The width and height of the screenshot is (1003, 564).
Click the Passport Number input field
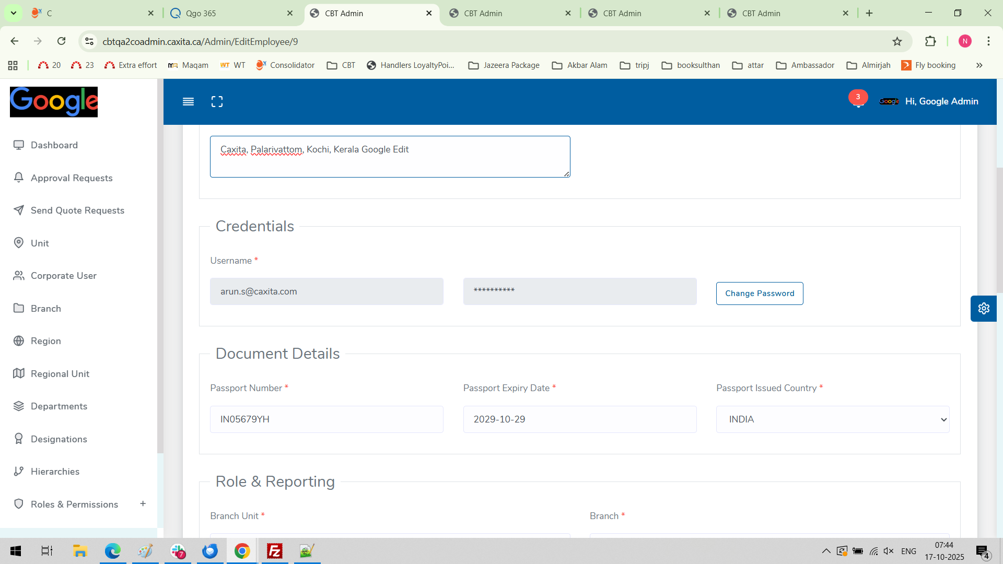coord(326,419)
